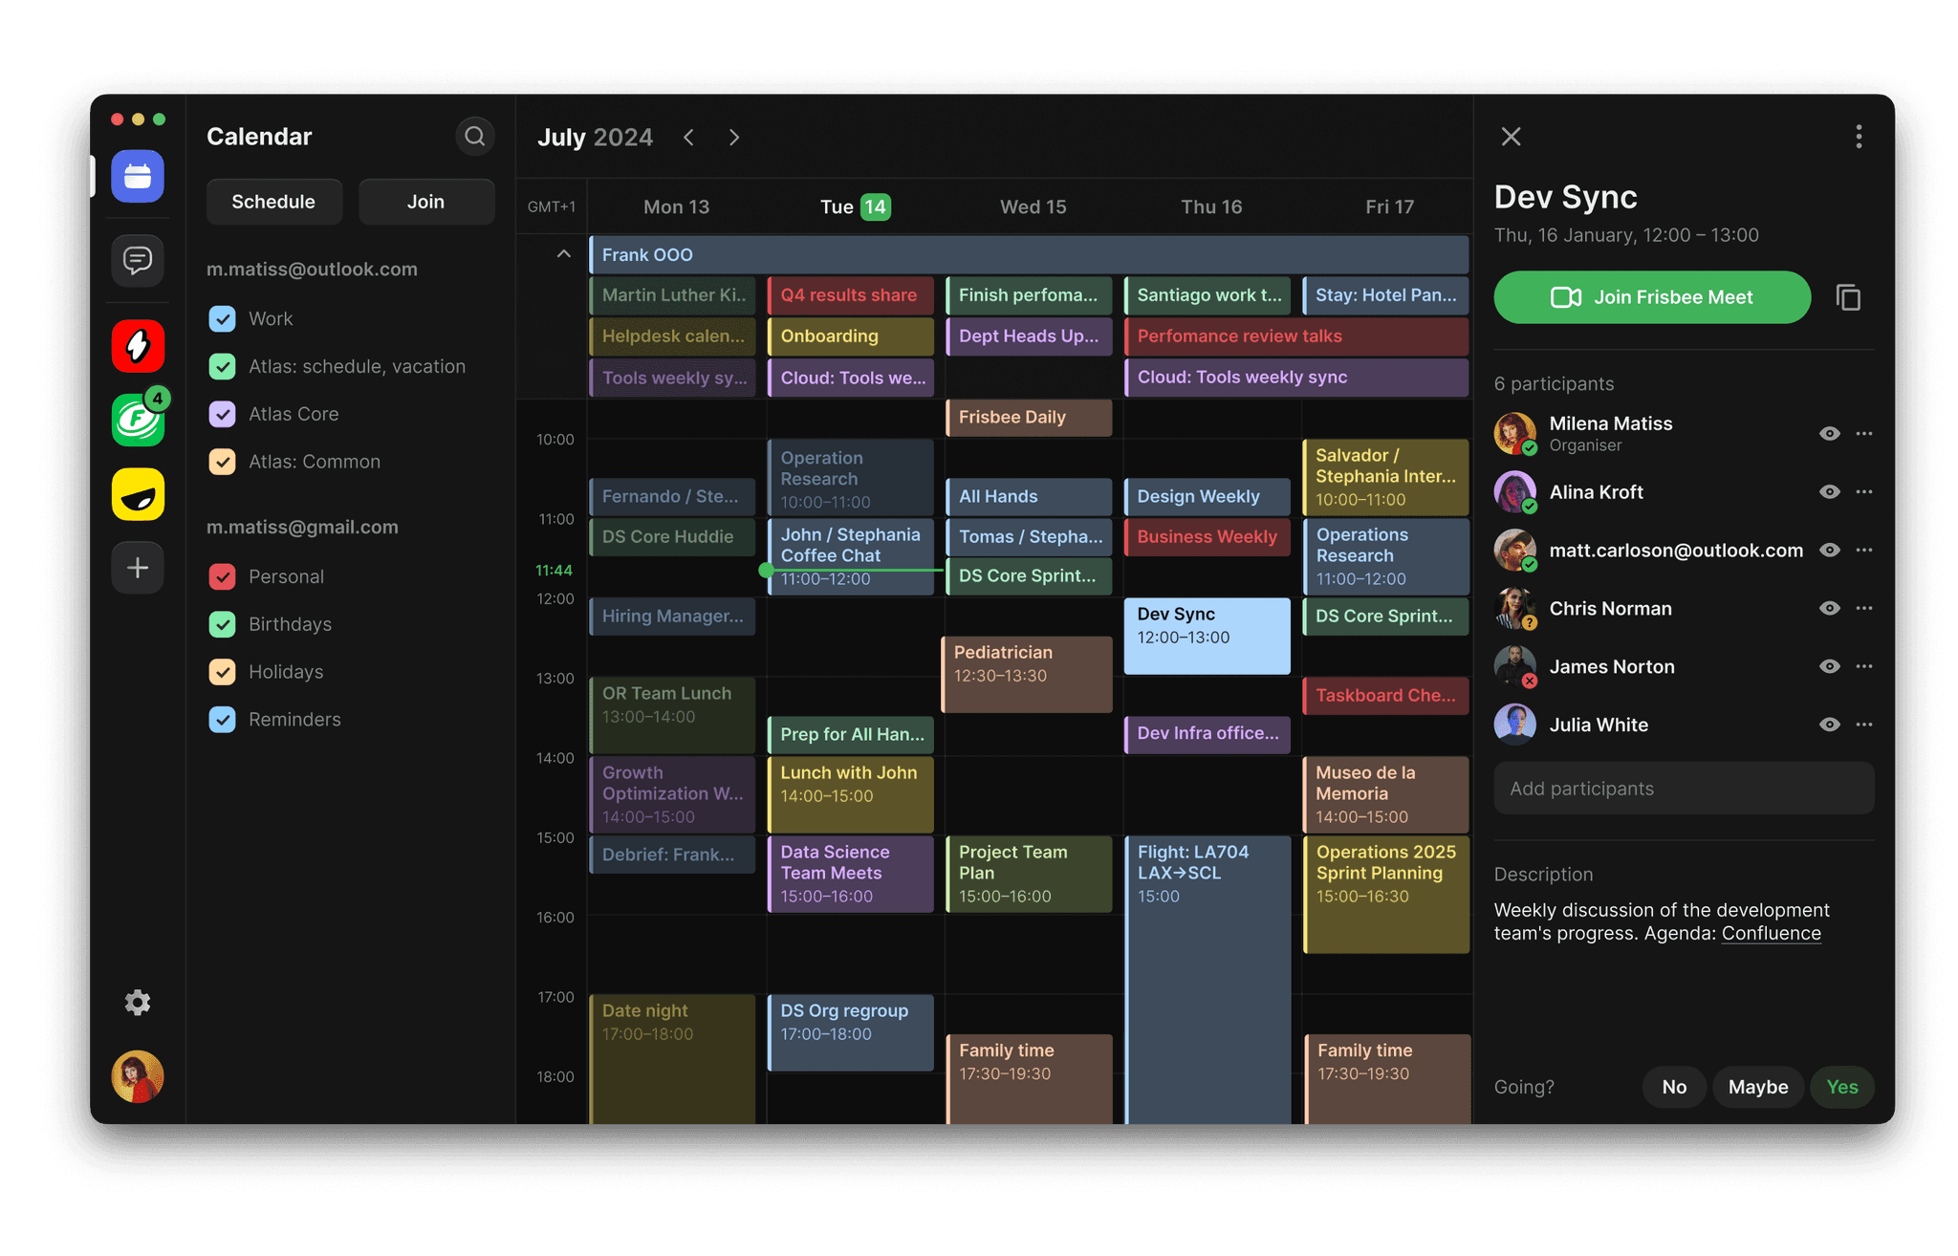Toggle visibility eye for Alina Kroft

[1829, 492]
